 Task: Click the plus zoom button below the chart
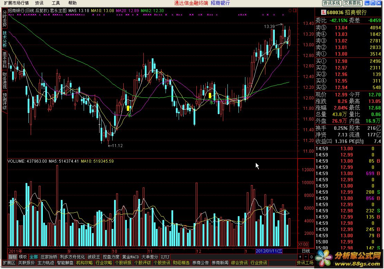click(x=300, y=257)
